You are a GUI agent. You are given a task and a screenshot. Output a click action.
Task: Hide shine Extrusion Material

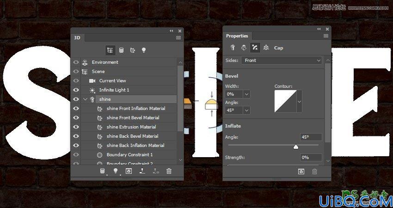point(76,127)
